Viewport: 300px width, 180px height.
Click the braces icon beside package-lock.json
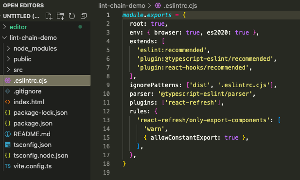[x=8, y=112]
